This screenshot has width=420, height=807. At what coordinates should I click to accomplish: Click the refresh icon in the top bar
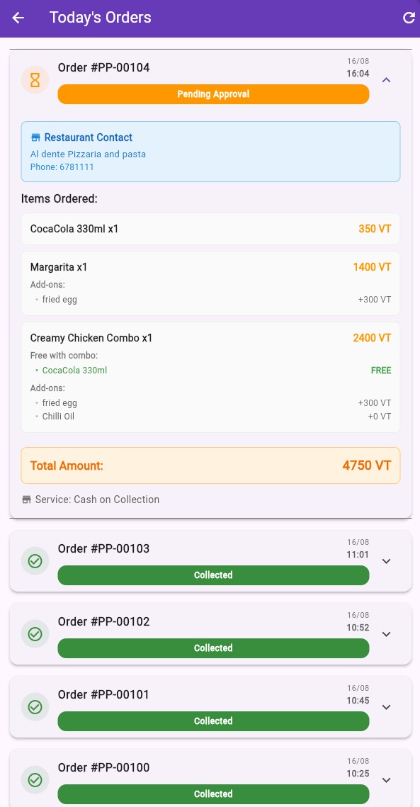pyautogui.click(x=409, y=18)
